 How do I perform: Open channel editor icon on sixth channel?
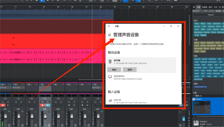pos(75,125)
